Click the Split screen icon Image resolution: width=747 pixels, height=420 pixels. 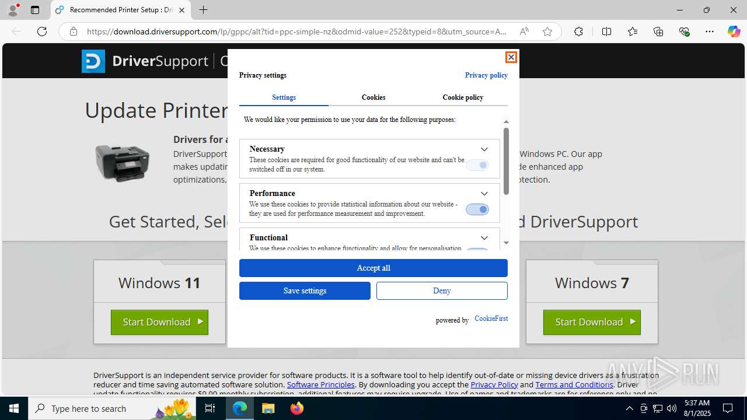click(x=606, y=32)
